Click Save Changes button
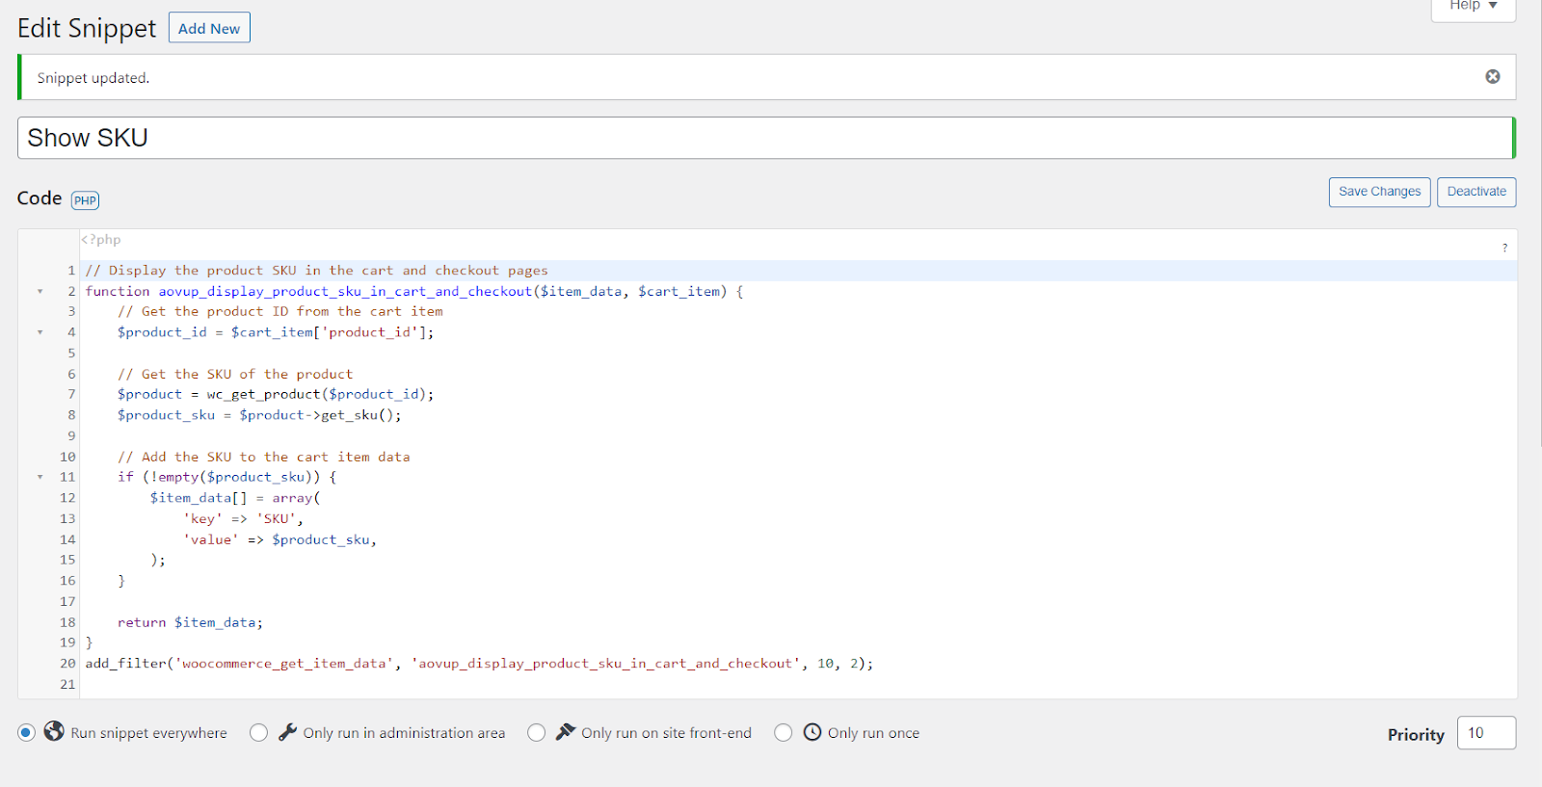The image size is (1542, 787). coord(1379,192)
